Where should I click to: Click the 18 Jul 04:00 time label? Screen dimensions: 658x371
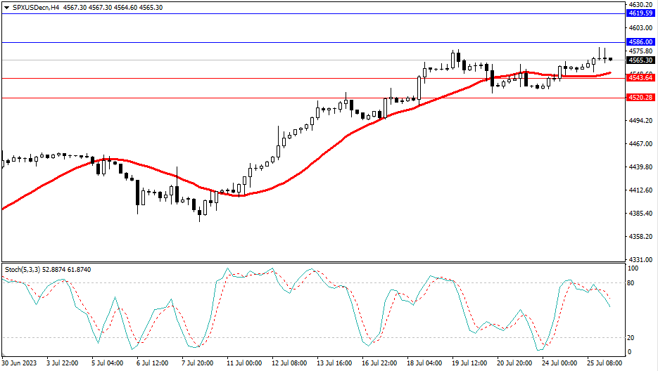click(424, 363)
